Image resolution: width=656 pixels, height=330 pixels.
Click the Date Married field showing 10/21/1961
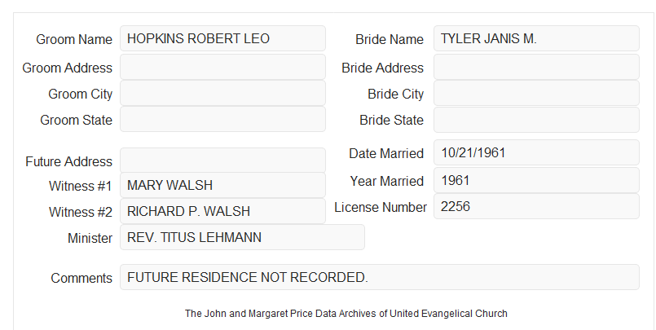pyautogui.click(x=536, y=152)
